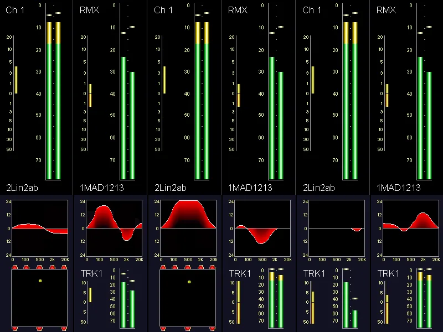Click the top-center red marker above the third strip's pan box
This screenshot has height=332, width=443.
pos(188,267)
